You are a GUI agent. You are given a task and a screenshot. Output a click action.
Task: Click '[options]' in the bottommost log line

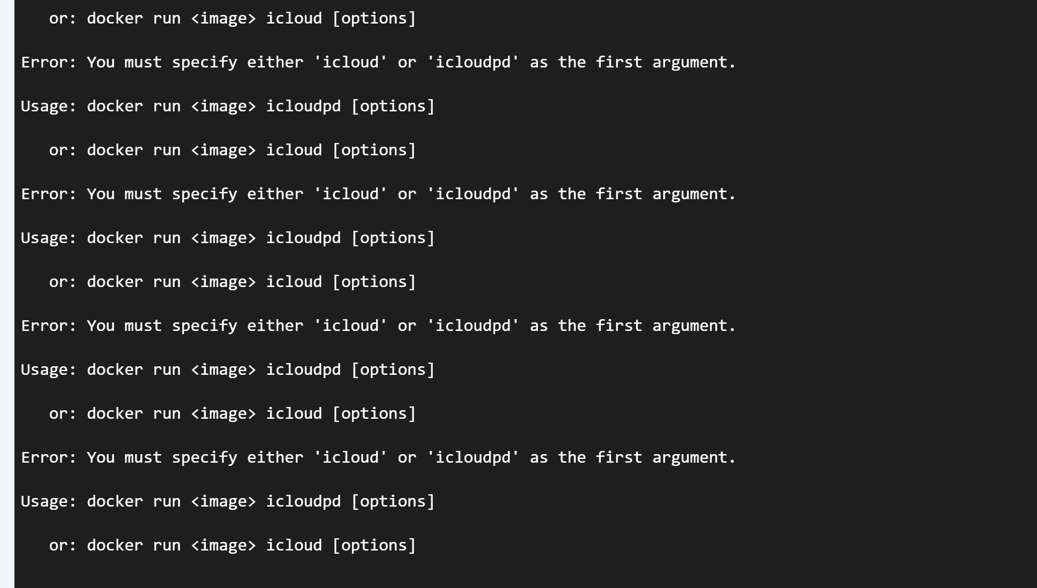(x=374, y=545)
